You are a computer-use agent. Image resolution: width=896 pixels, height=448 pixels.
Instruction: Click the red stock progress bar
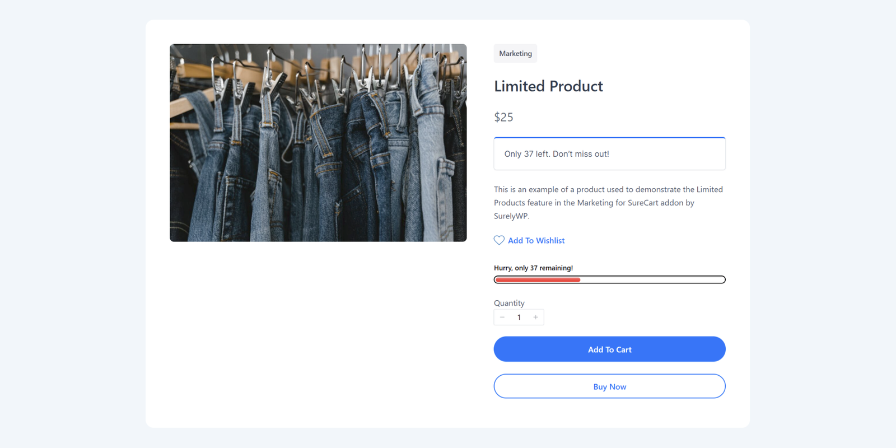coord(536,279)
